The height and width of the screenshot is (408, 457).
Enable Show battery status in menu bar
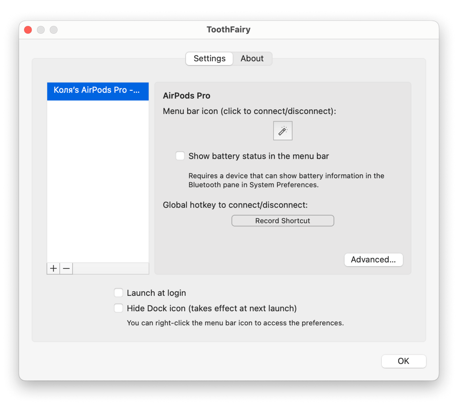[180, 156]
